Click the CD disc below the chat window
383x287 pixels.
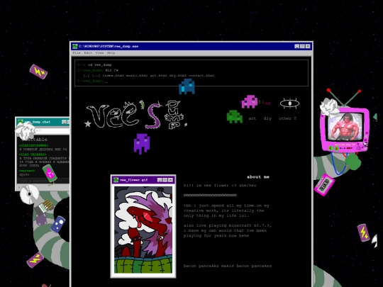tap(29, 194)
